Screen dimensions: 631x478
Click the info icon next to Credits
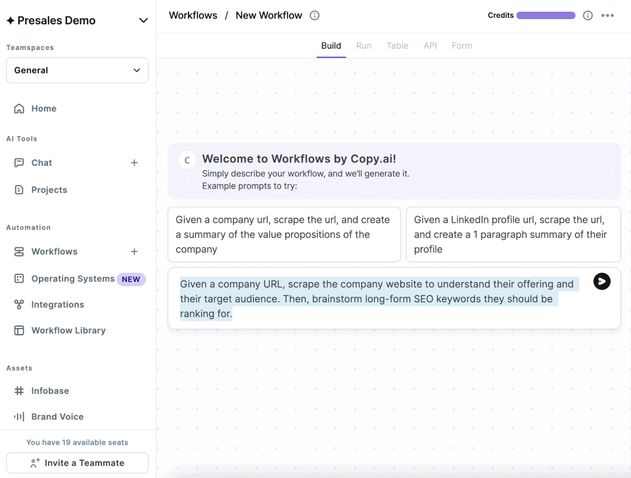588,15
